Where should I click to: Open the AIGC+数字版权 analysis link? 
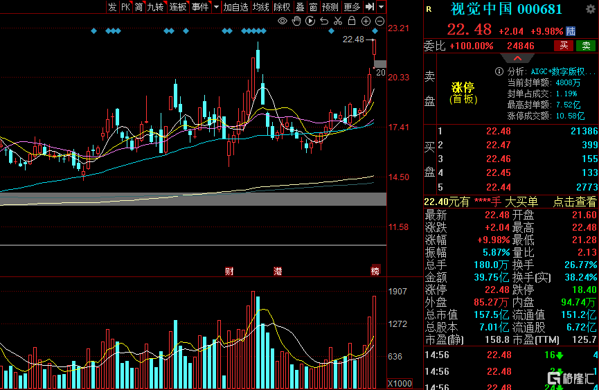coord(563,71)
